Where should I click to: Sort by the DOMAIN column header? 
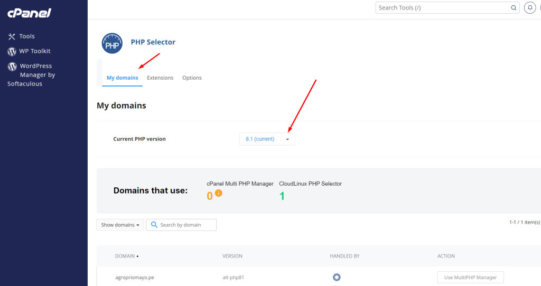click(127, 256)
